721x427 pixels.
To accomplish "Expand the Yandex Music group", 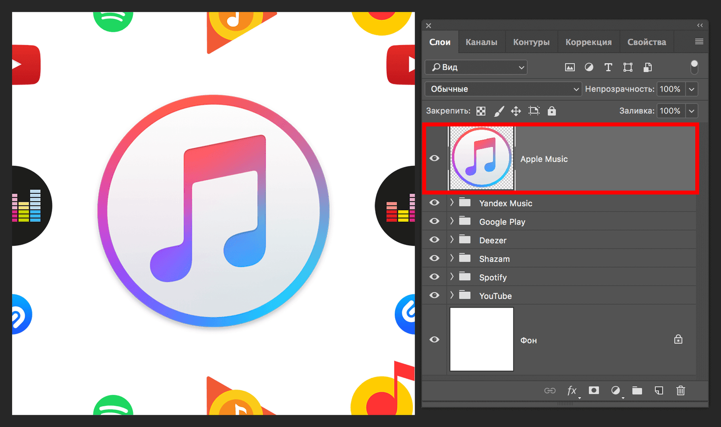I will pos(452,203).
